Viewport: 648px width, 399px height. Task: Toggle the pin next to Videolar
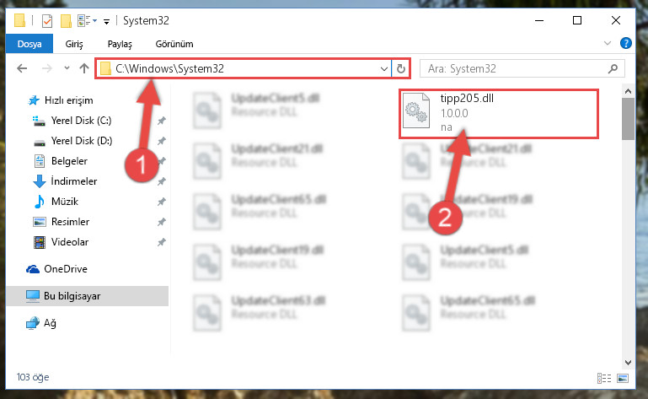(161, 242)
